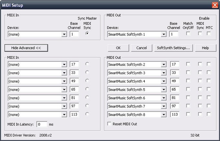Select MIDI Sync radio for channel 113 input

[x=87, y=114]
